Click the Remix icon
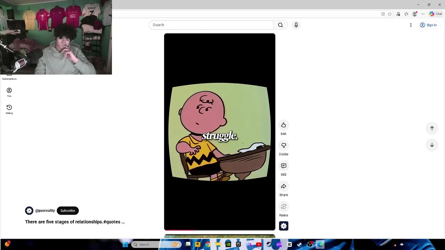The image size is (445, 250). pos(284,207)
